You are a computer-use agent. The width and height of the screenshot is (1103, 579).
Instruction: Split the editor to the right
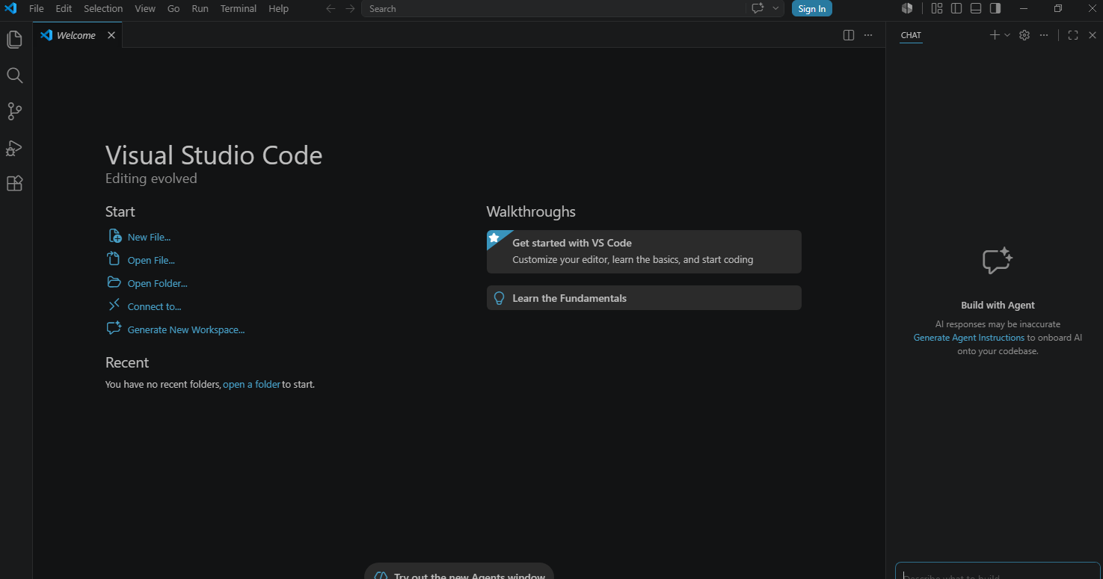click(x=849, y=35)
